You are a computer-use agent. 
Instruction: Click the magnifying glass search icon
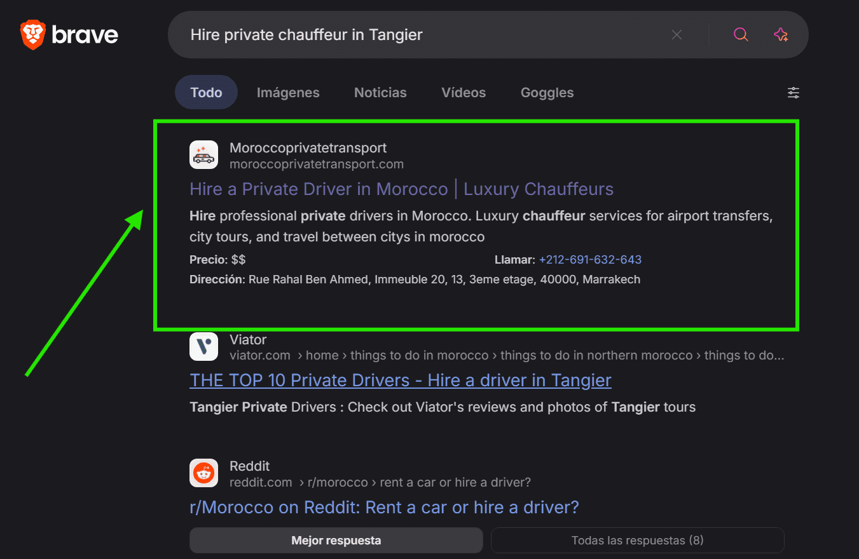741,35
